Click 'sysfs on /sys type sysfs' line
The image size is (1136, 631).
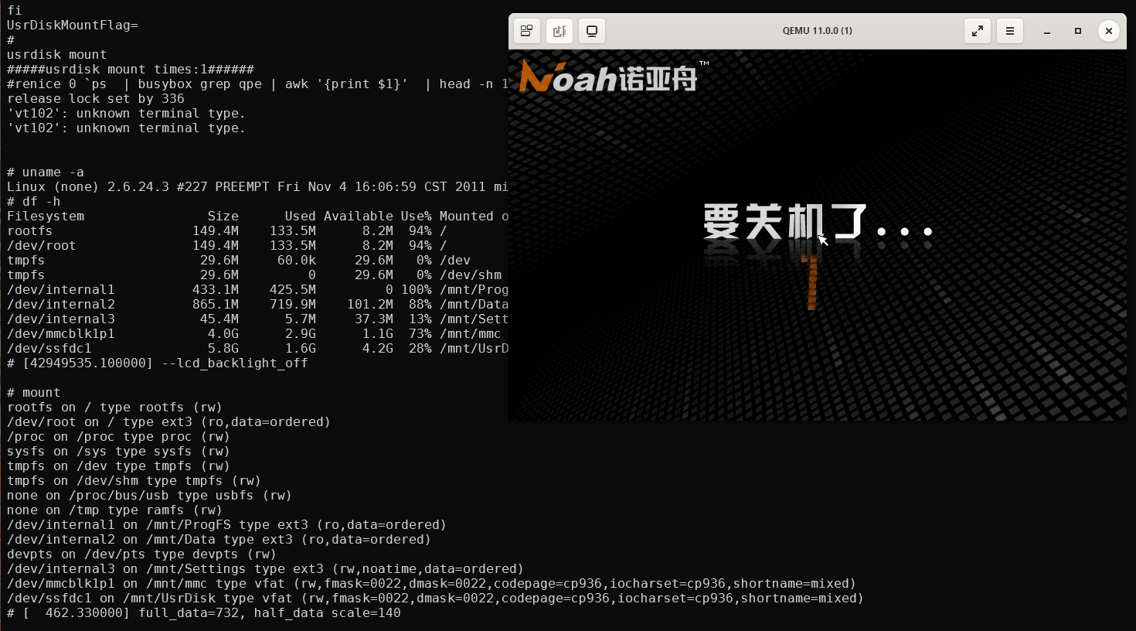point(118,452)
